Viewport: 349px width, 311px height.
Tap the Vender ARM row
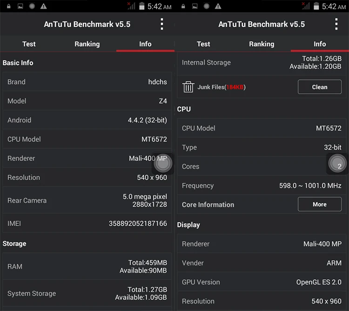pos(262,263)
